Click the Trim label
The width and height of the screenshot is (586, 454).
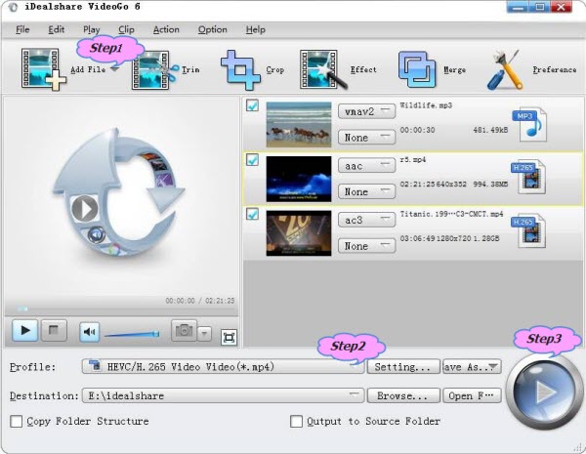[x=190, y=69]
